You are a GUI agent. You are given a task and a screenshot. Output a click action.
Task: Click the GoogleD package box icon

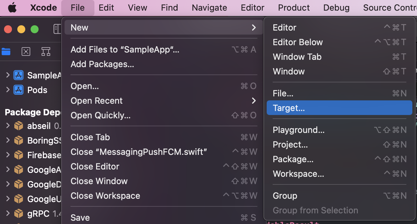point(19,184)
